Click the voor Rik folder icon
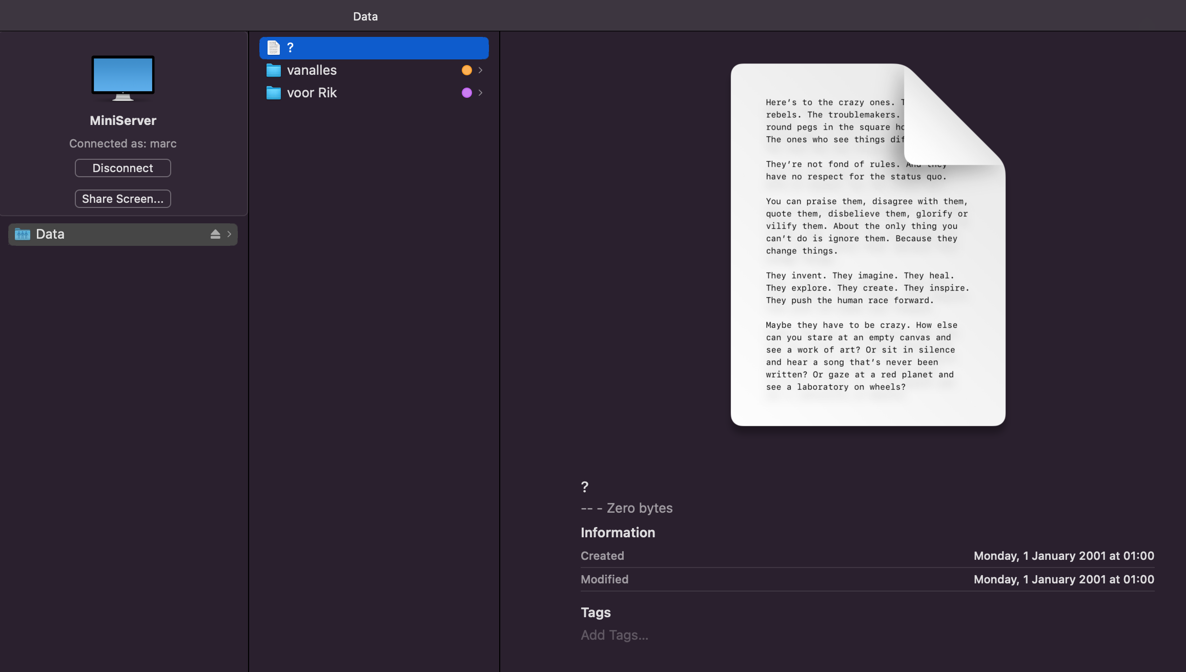1186x672 pixels. coord(274,93)
